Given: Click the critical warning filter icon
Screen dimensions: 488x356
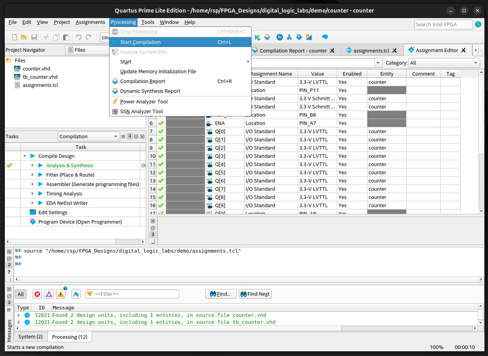Looking at the screenshot, I should [x=49, y=294].
